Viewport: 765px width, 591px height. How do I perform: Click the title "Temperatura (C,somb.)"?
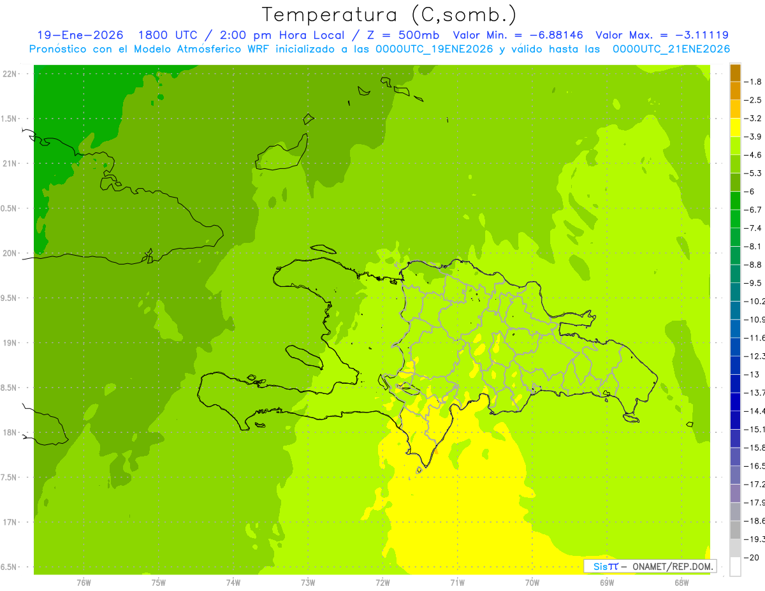pyautogui.click(x=389, y=15)
